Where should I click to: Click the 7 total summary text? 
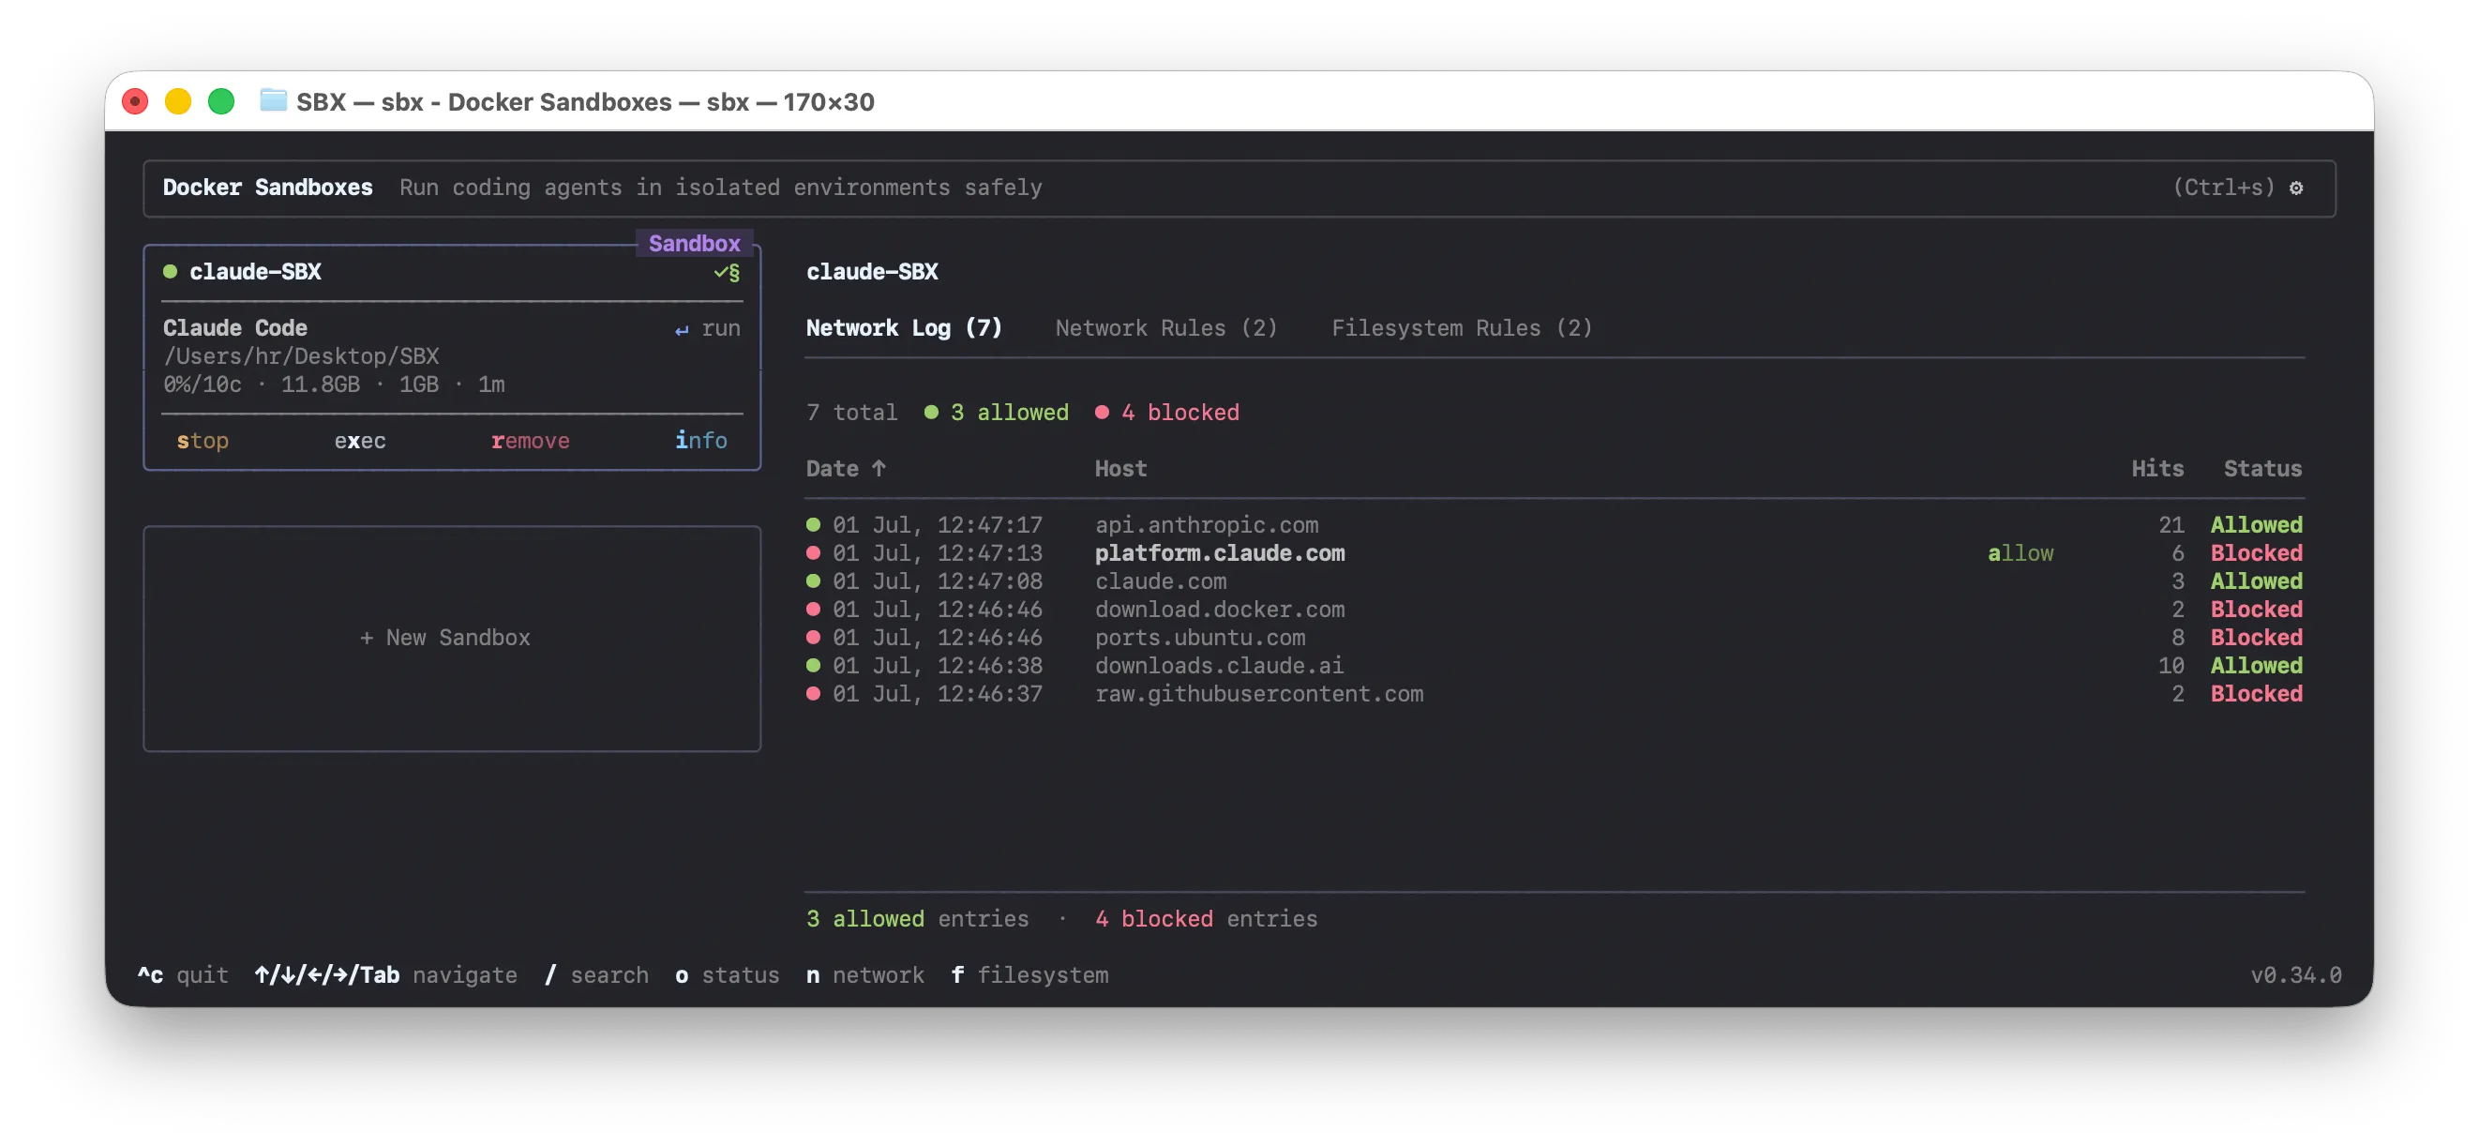pos(851,413)
